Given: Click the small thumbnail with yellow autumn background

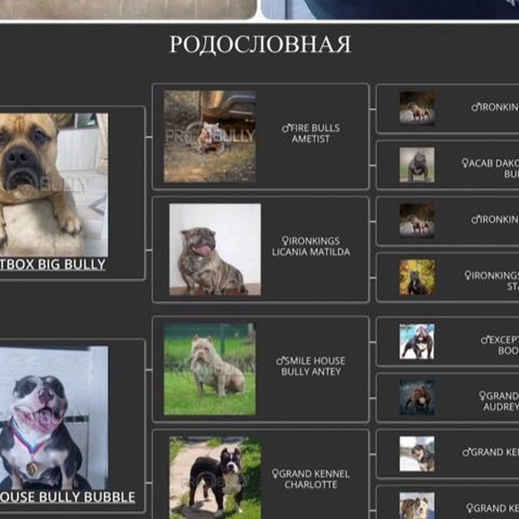Looking at the screenshot, I should coord(417,277).
